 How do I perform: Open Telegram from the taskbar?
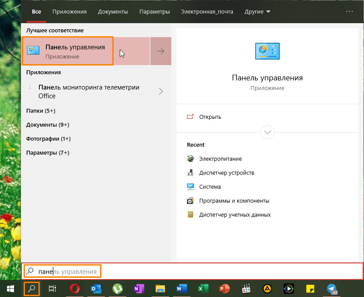coord(331,289)
